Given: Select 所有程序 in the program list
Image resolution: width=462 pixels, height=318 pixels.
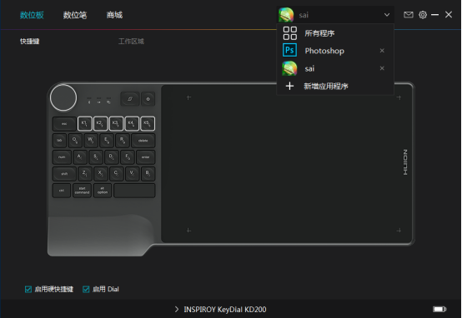Looking at the screenshot, I should (335, 33).
